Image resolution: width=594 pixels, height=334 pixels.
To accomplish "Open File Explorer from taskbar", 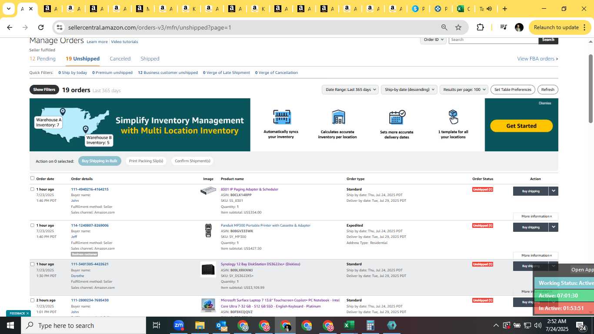I will coord(200,325).
